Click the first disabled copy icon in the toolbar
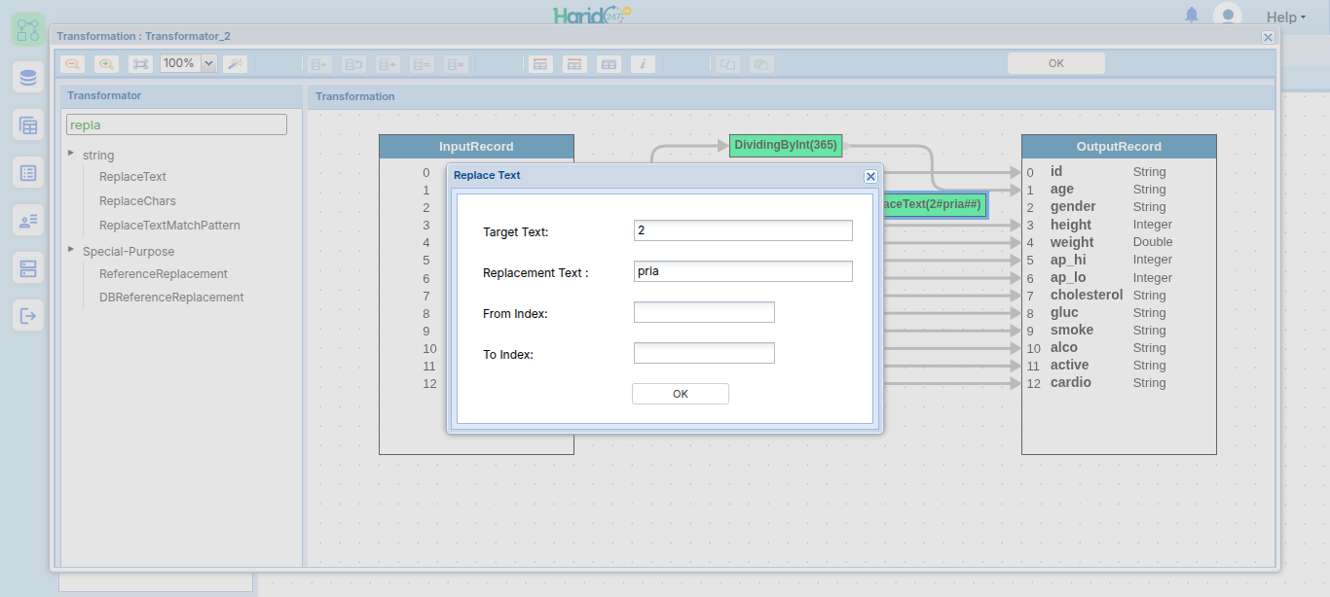The image size is (1330, 597). (x=727, y=64)
